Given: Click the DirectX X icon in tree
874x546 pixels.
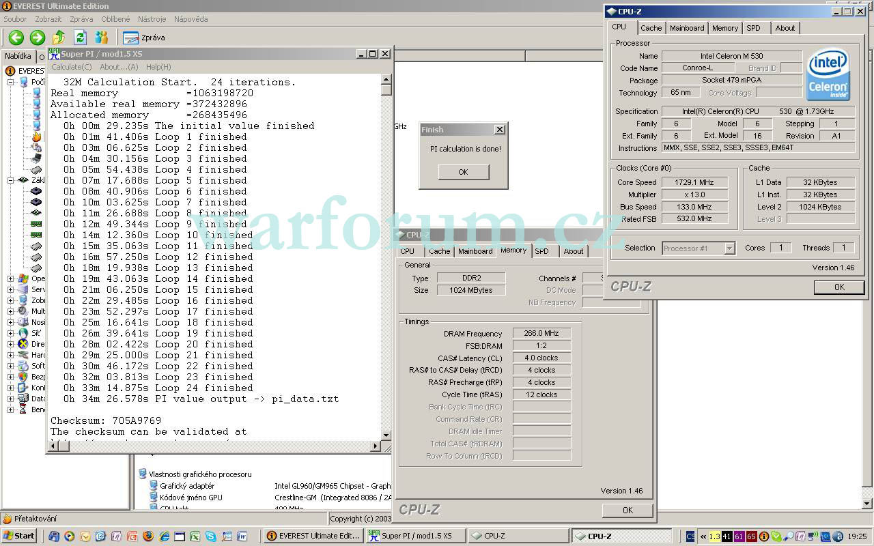Looking at the screenshot, I should tap(23, 344).
